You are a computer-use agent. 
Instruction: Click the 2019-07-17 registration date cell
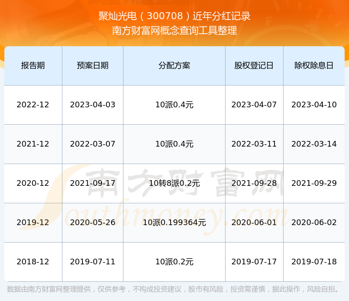(254, 262)
